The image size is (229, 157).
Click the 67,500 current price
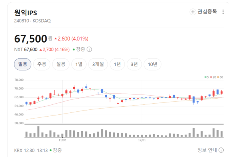tap(30, 39)
